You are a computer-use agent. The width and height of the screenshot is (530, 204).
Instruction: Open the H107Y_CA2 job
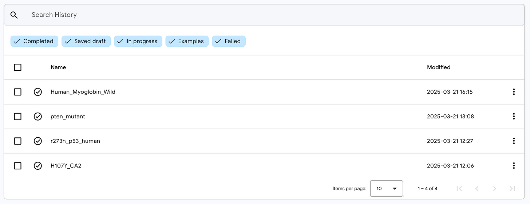coord(66,166)
